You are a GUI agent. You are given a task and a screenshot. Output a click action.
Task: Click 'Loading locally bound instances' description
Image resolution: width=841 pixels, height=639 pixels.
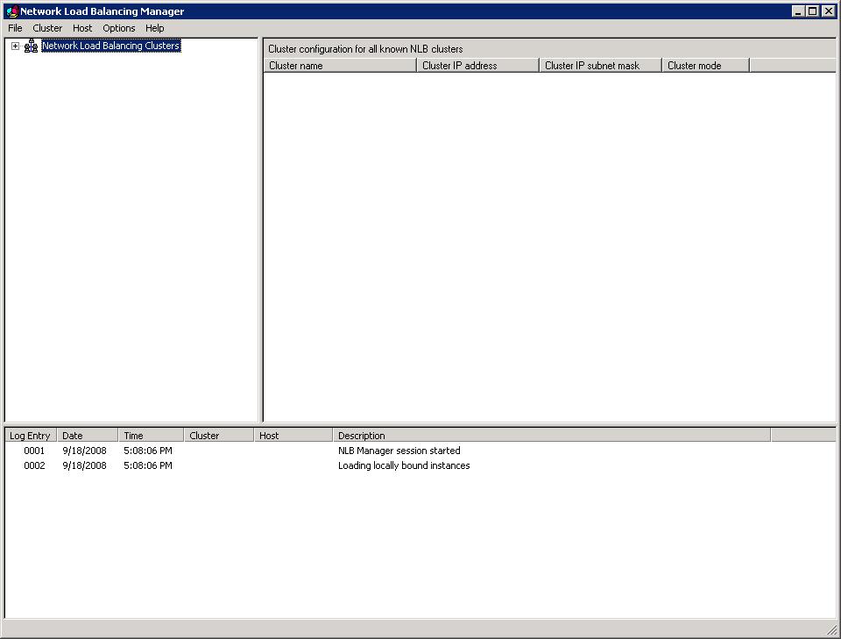[404, 465]
